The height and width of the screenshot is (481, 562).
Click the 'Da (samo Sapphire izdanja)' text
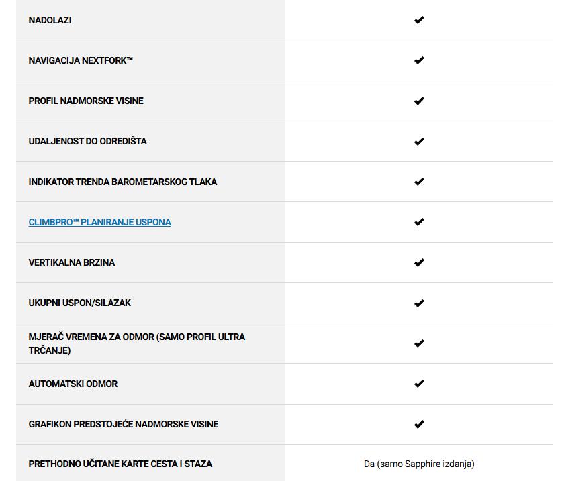[419, 464]
